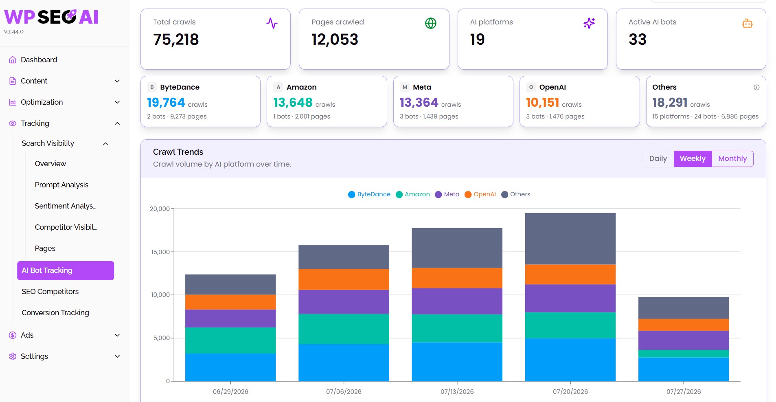Image resolution: width=776 pixels, height=402 pixels.
Task: Switch chart to Monthly view
Action: pos(732,158)
